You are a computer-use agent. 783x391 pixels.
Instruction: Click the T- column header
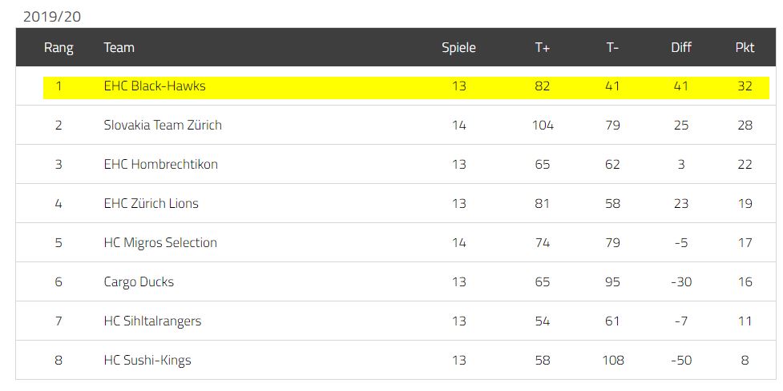(x=612, y=47)
